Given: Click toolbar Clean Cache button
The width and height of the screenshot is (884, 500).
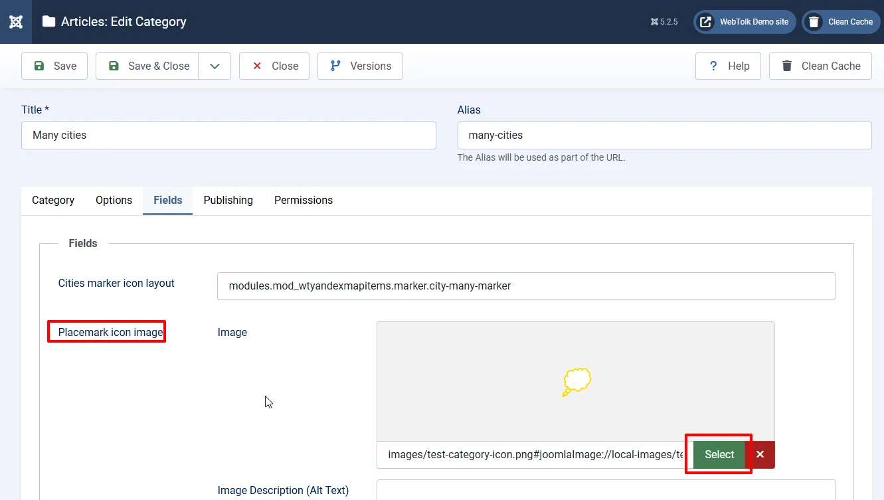Looking at the screenshot, I should [x=820, y=66].
